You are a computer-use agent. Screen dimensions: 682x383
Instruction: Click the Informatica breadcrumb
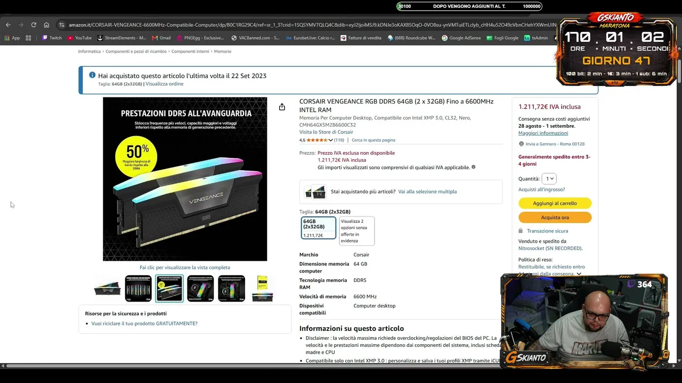pos(90,52)
